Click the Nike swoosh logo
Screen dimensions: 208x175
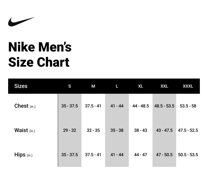[x=21, y=22]
